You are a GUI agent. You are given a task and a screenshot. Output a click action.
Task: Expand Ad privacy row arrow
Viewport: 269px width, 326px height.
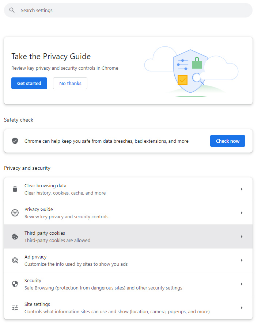[242, 260]
